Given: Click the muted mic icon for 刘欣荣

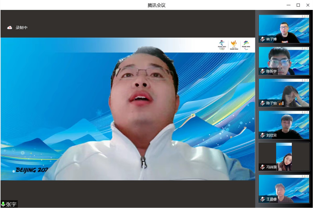Looking at the screenshot, I should [x=263, y=135].
